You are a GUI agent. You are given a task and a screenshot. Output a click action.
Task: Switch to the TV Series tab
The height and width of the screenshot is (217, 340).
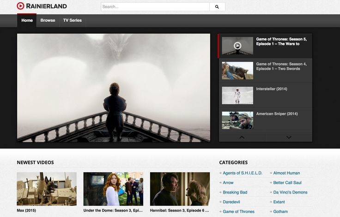pyautogui.click(x=72, y=20)
